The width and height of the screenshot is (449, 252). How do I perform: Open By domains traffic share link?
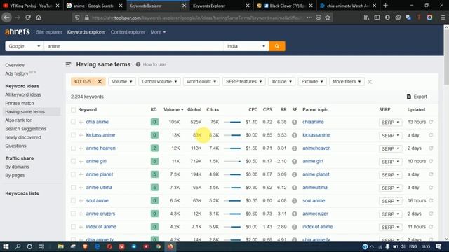pyautogui.click(x=17, y=167)
